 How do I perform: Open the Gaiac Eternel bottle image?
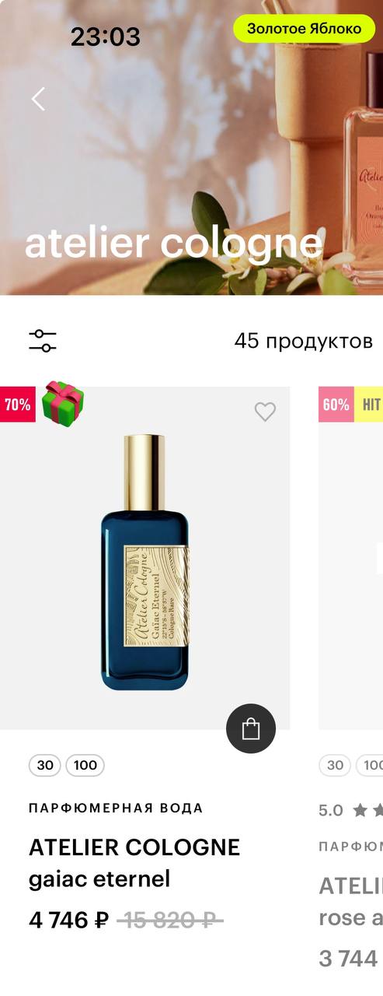click(x=144, y=562)
